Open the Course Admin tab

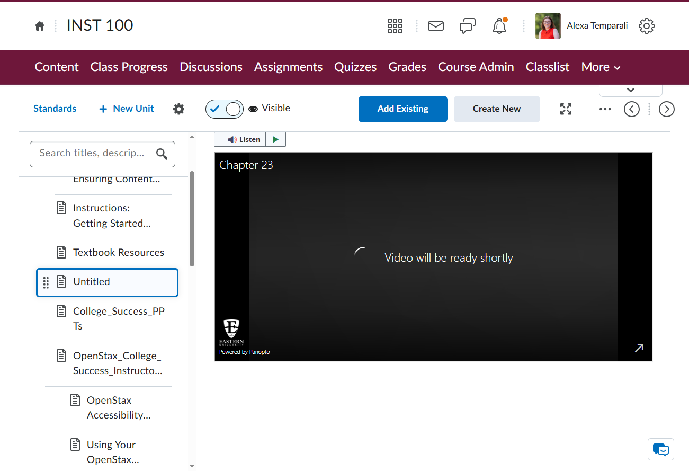476,67
